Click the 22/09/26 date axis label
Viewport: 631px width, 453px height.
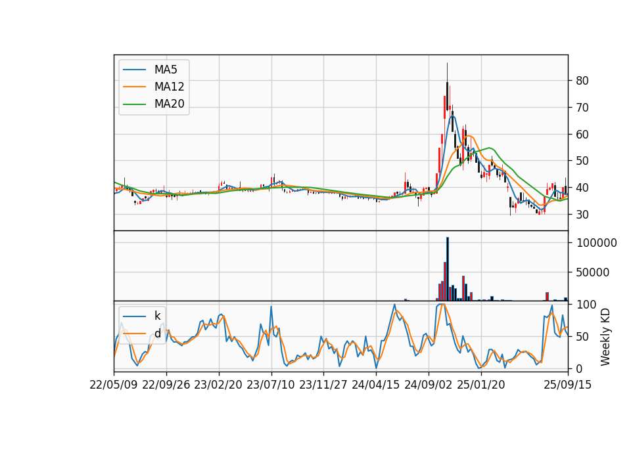coord(166,385)
